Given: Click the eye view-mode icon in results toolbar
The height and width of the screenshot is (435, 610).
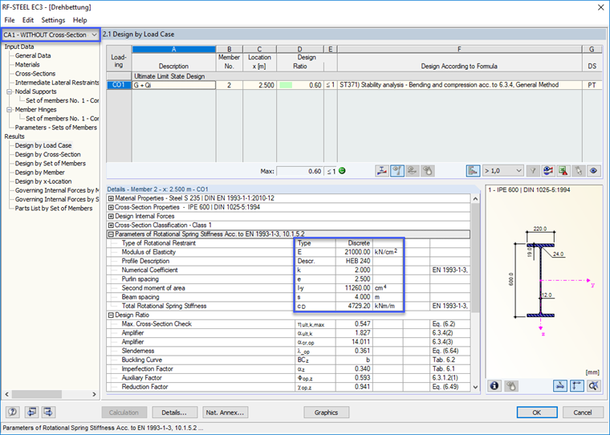Looking at the screenshot, I should click(593, 171).
